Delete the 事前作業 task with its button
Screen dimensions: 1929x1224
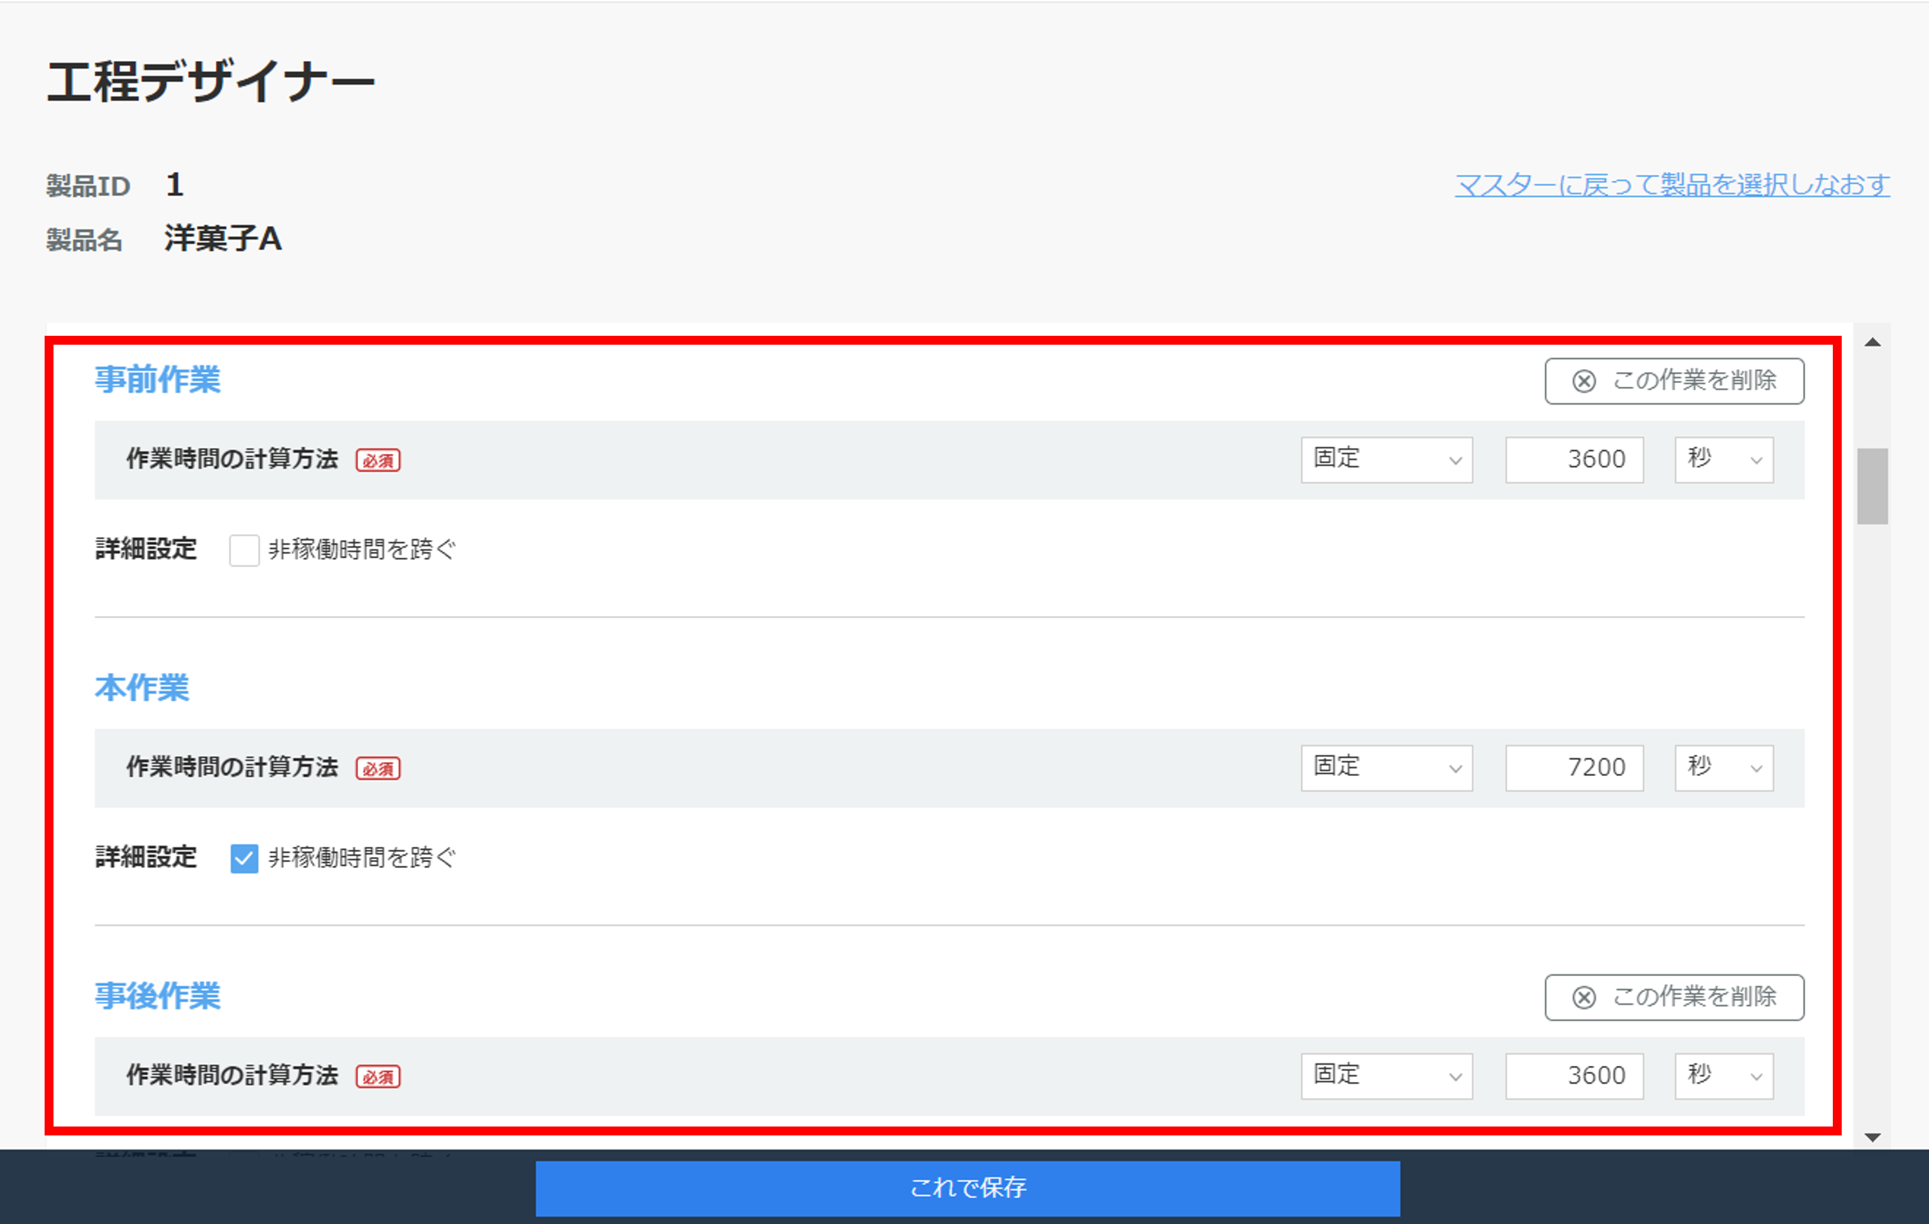pos(1674,381)
